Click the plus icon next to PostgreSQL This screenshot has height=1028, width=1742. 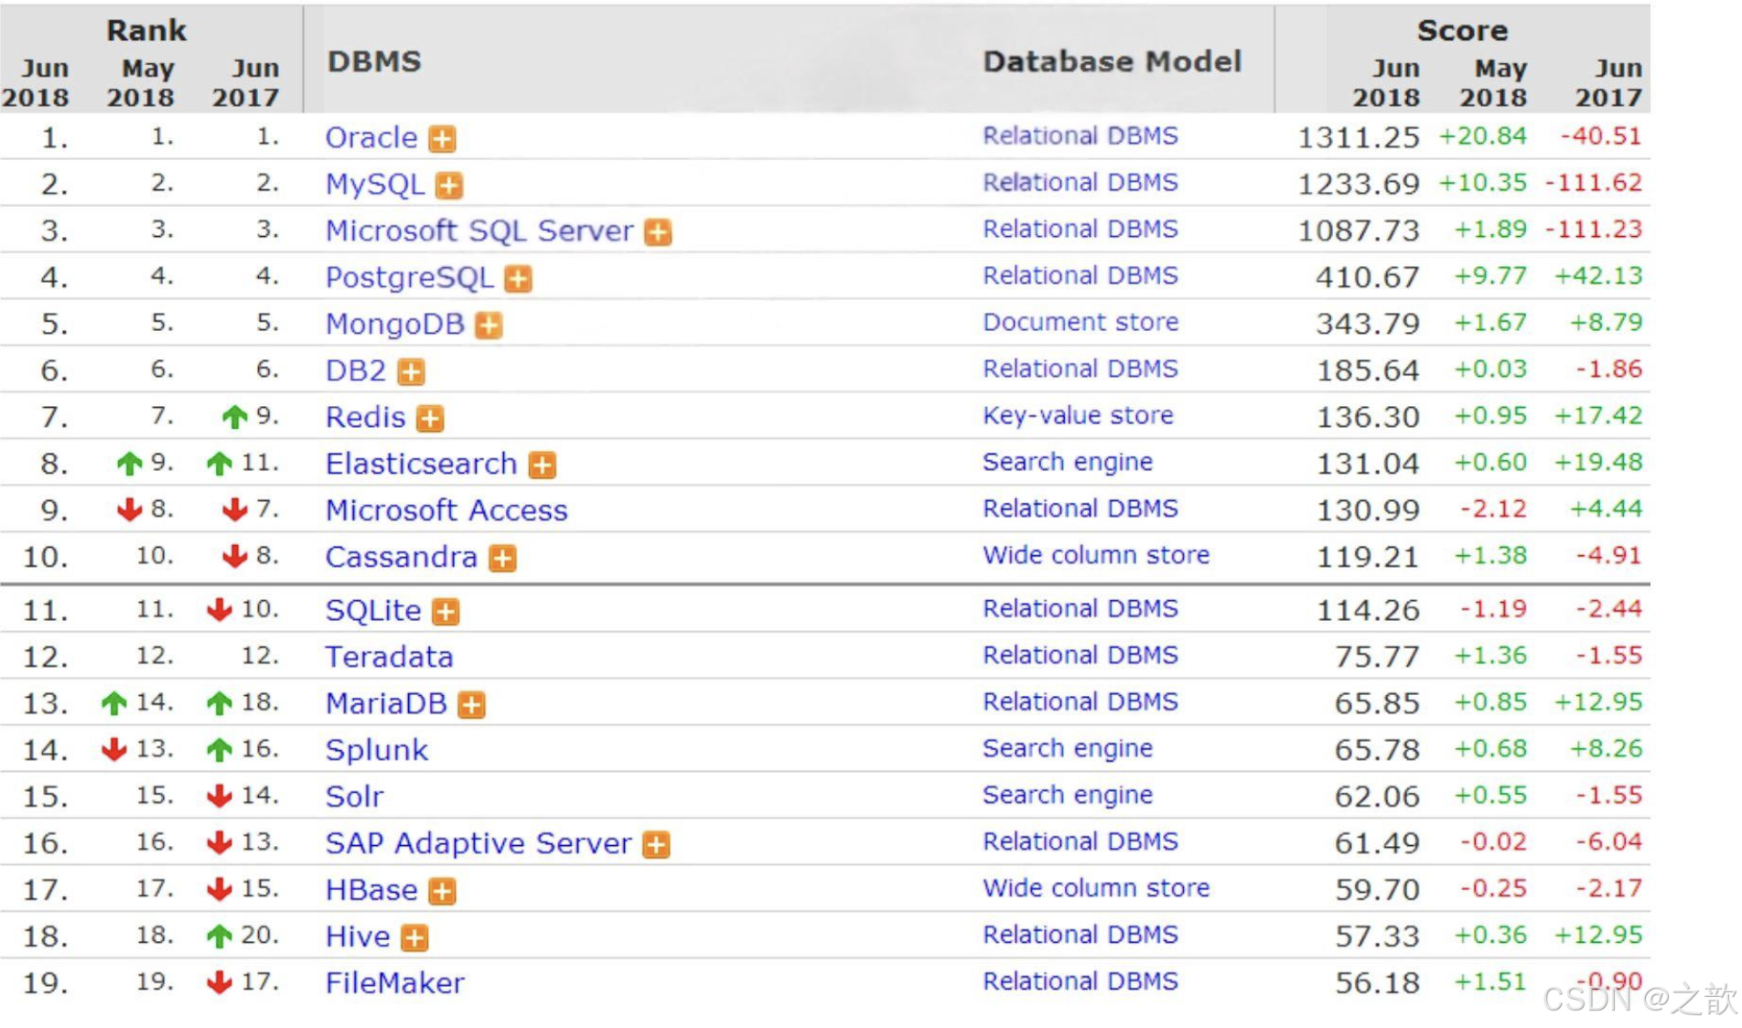(x=519, y=279)
